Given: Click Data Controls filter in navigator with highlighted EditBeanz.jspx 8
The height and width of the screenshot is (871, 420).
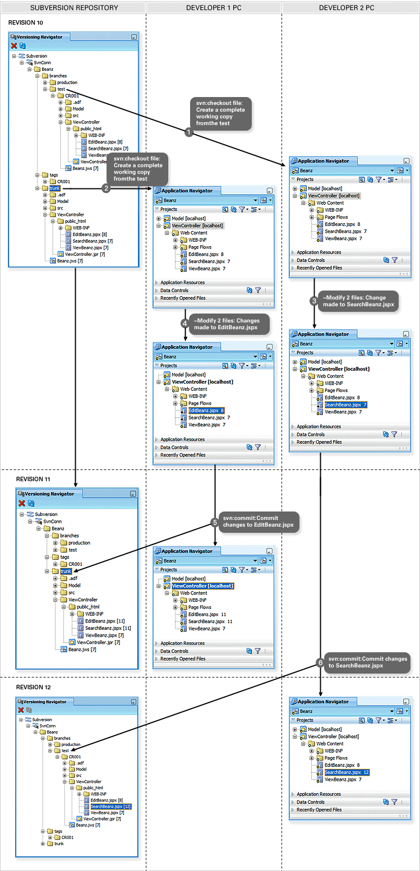Looking at the screenshot, I should pos(258,447).
